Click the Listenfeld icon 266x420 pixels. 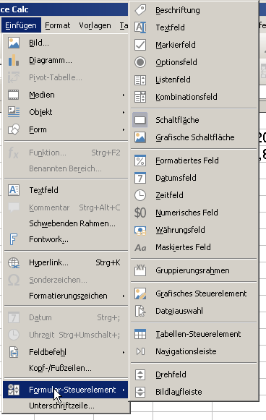pyautogui.click(x=140, y=80)
